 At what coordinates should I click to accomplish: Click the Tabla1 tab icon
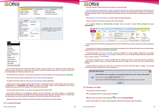[19, 7]
